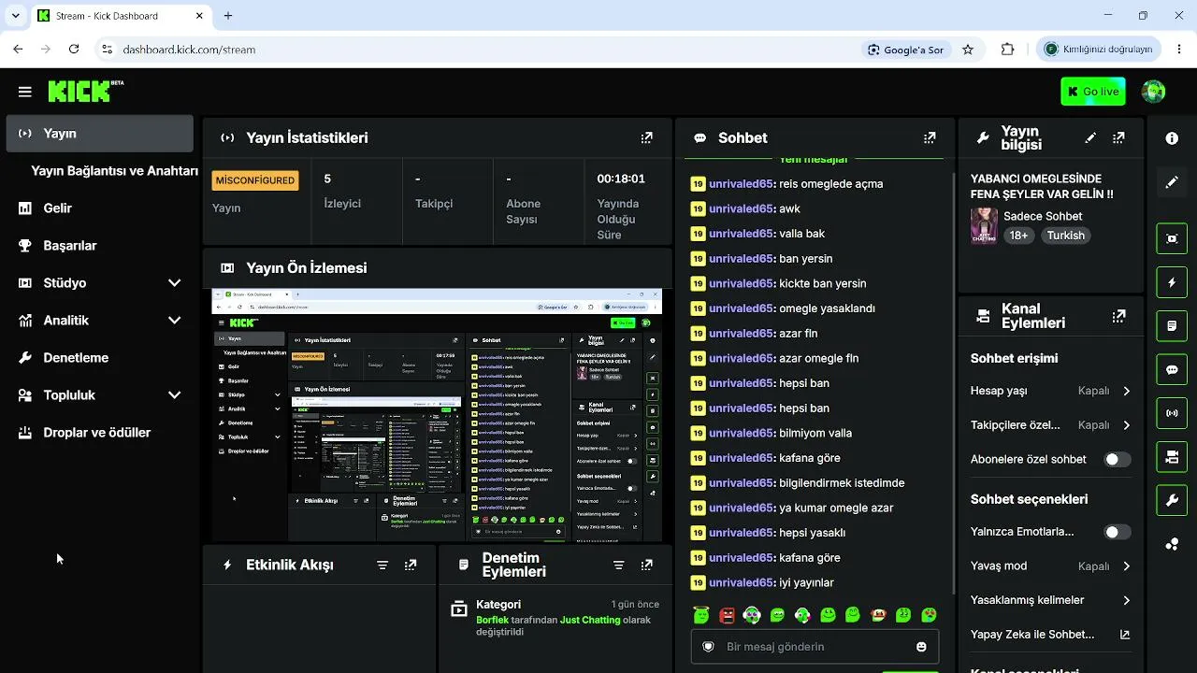Click the Sadece Sohbet category thumbnail
1197x673 pixels.
click(x=984, y=225)
